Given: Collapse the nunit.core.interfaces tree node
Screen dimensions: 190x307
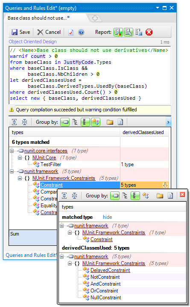Looking at the screenshot, I should point(12,151).
